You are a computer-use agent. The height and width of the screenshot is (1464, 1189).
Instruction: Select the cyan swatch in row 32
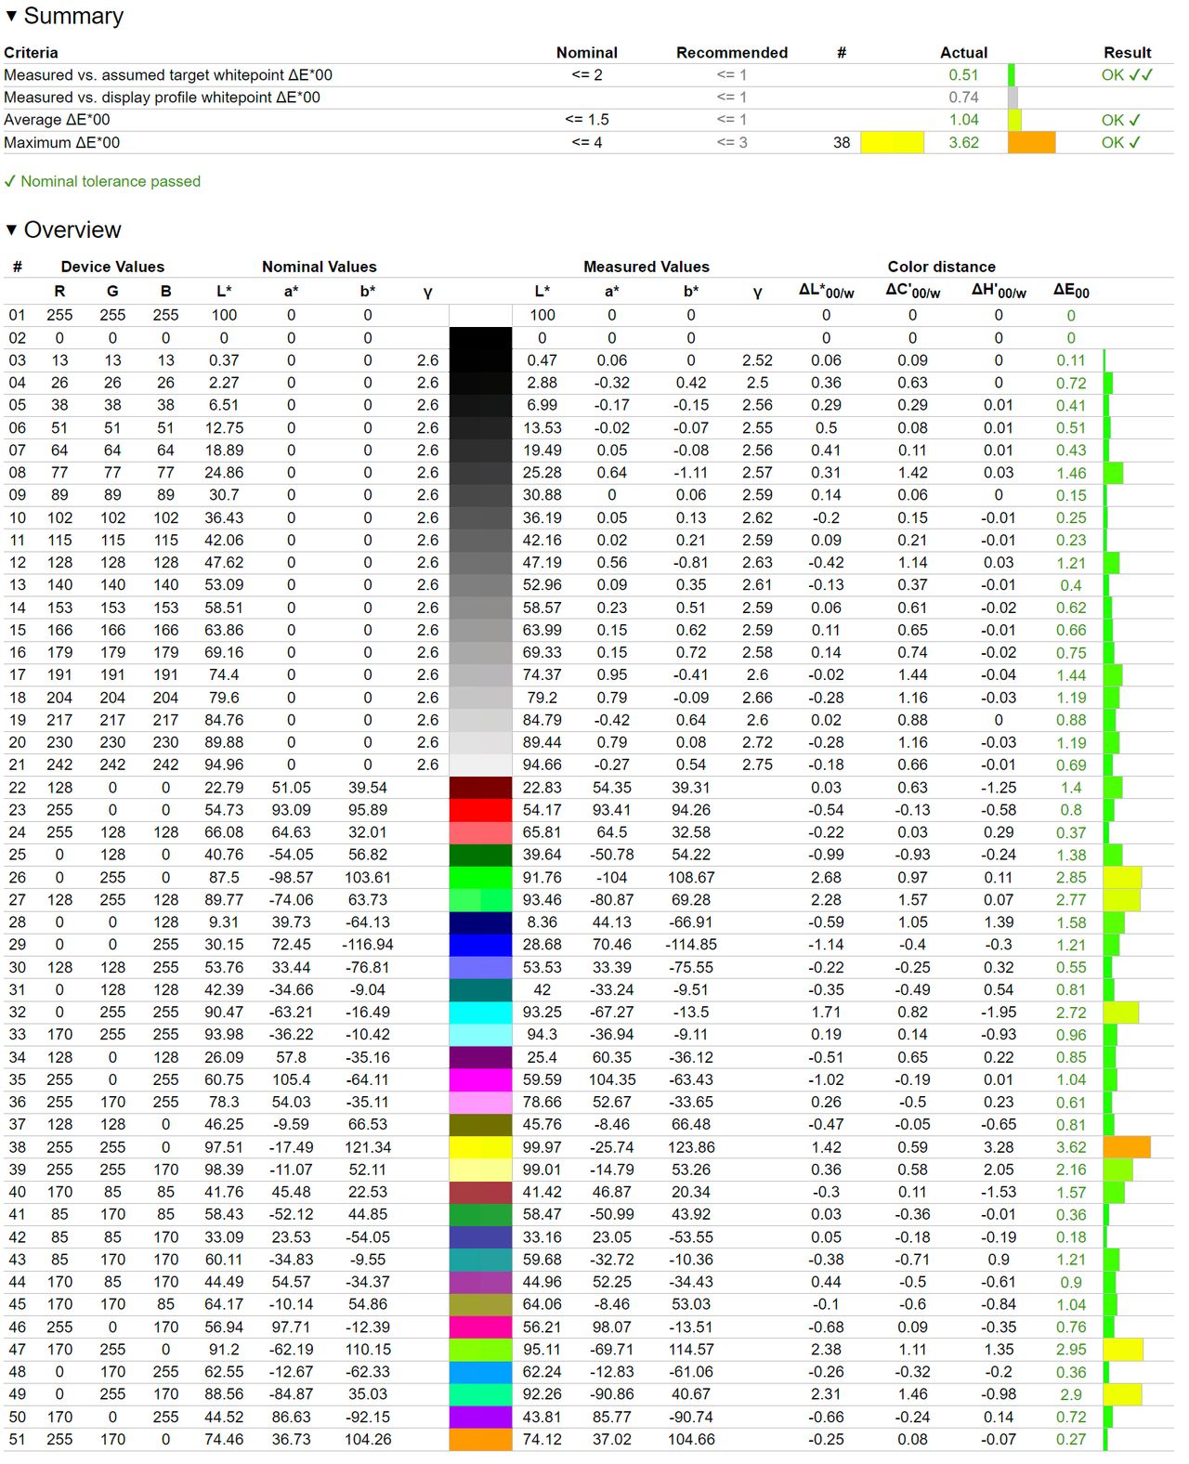pos(480,1013)
